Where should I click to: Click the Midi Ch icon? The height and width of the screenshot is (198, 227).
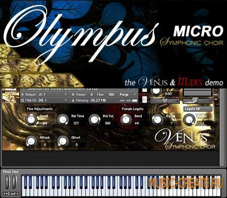point(23,101)
